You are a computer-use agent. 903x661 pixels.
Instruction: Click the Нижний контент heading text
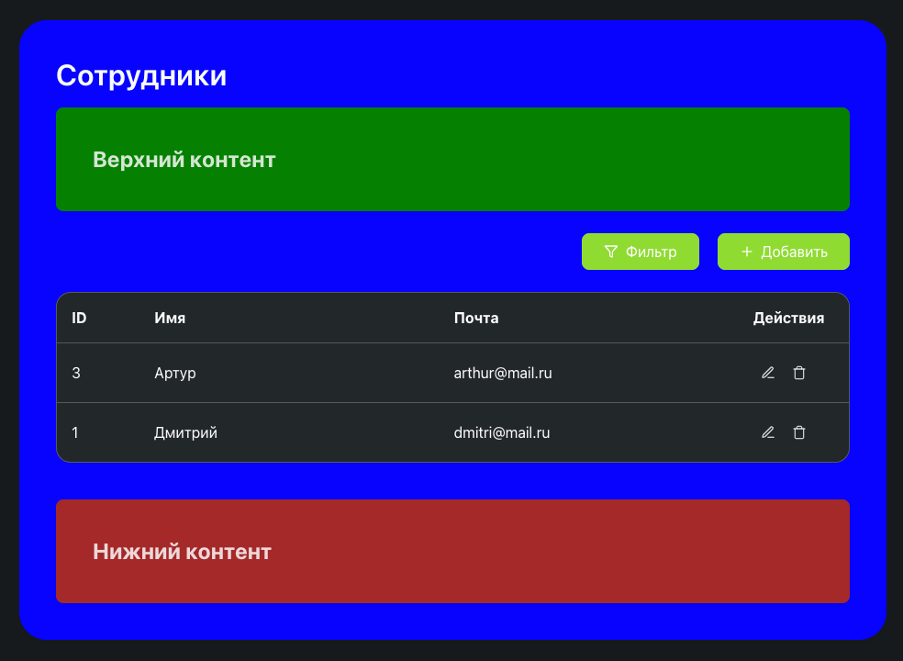[x=182, y=552]
